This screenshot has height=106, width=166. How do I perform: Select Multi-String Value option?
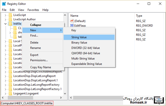point(89,58)
